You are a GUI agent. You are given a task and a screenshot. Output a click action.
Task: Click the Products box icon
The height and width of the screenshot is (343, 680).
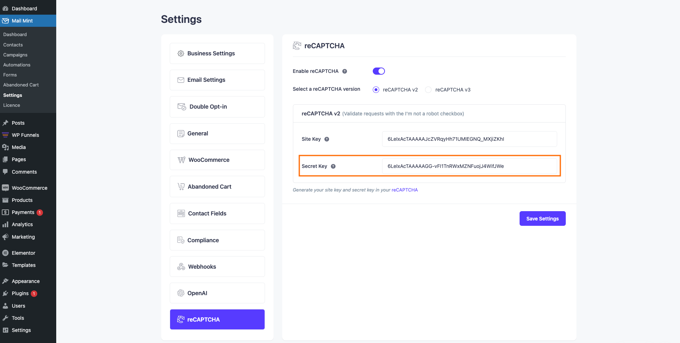(5, 200)
